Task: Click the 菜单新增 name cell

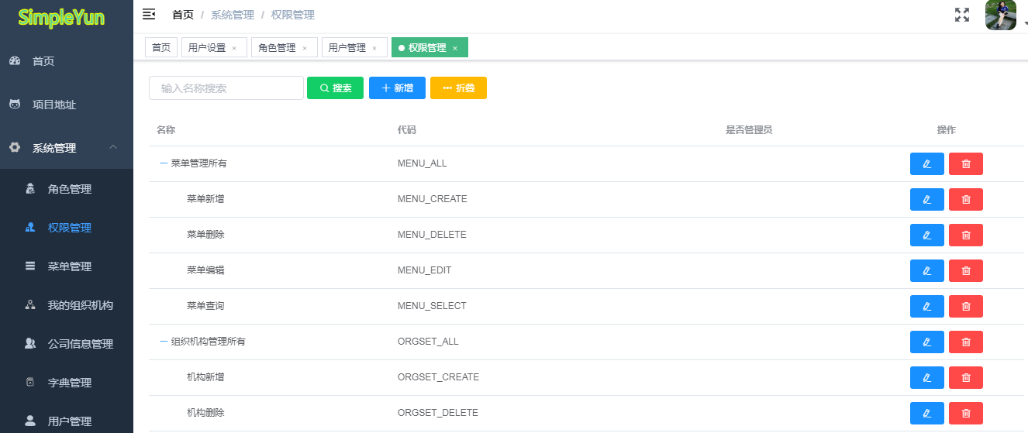Action: pos(205,199)
